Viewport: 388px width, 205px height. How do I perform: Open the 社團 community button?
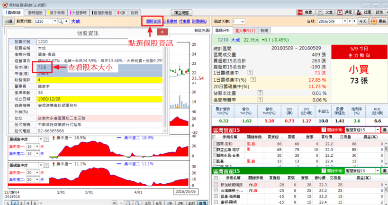(364, 12)
